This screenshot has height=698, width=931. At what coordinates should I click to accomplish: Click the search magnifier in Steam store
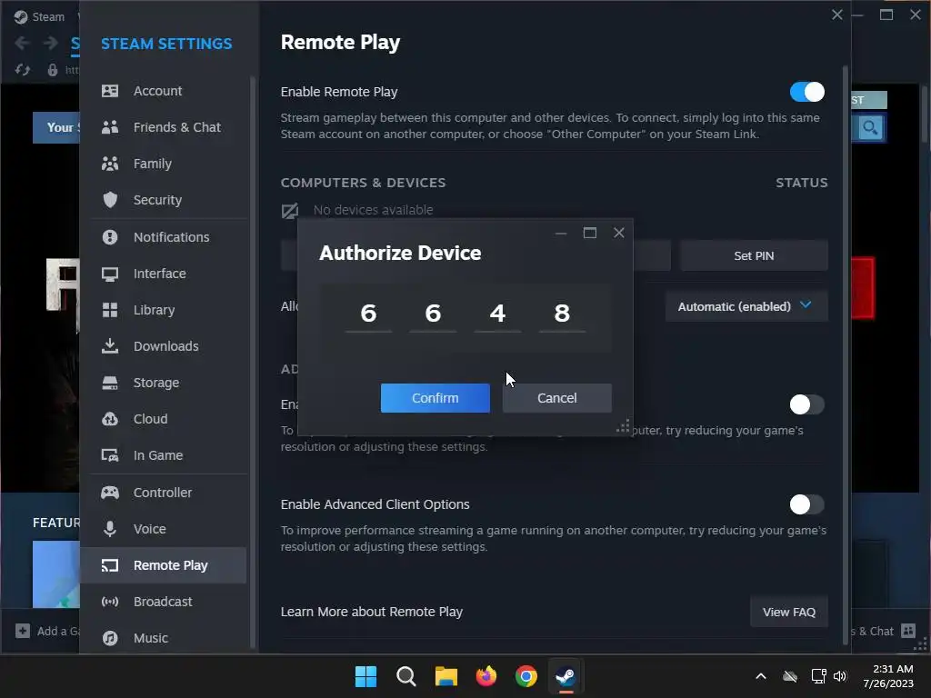[x=870, y=127]
